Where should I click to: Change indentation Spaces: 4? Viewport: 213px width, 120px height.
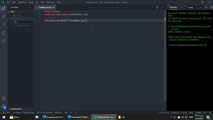(175, 113)
